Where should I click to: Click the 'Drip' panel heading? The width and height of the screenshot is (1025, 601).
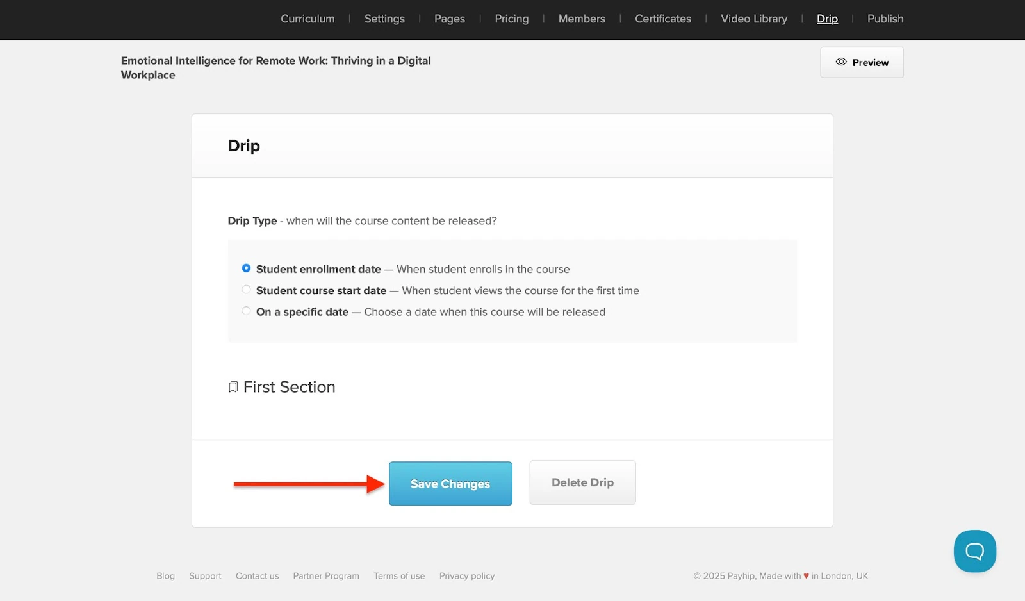pos(243,145)
